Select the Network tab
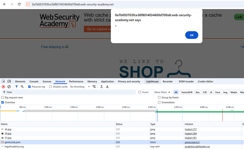The width and height of the screenshot is (244, 149). 60,81
